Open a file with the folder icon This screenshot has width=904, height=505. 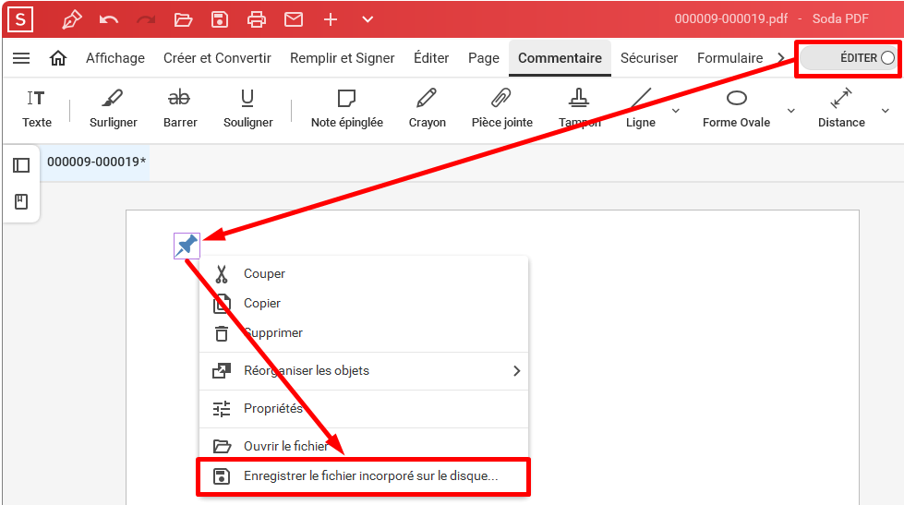[x=183, y=20]
